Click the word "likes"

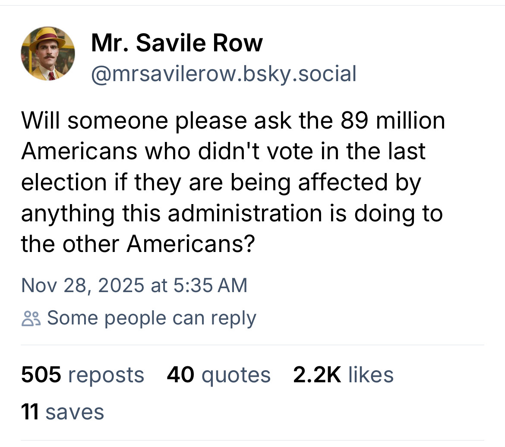[371, 375]
